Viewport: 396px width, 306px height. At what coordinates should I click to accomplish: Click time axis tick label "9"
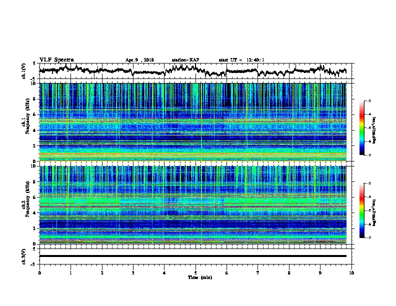[x=320, y=273]
